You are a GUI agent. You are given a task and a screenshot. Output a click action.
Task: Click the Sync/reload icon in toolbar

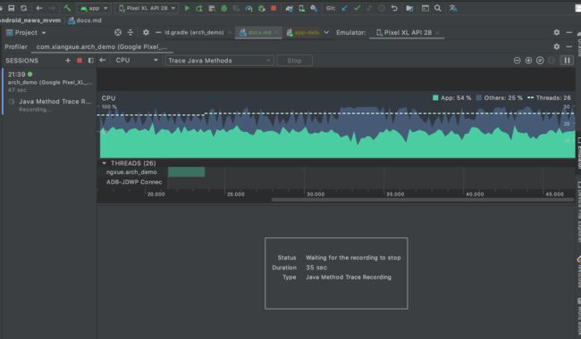(24, 8)
